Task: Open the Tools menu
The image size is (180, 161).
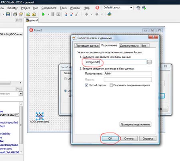Action: coord(63,8)
